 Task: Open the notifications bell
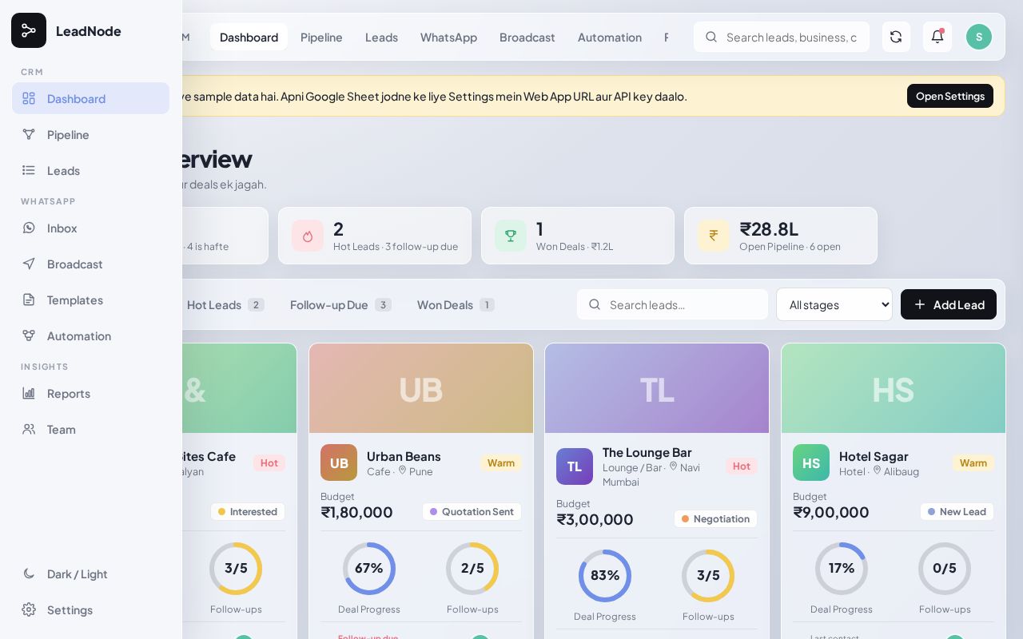[x=937, y=37]
